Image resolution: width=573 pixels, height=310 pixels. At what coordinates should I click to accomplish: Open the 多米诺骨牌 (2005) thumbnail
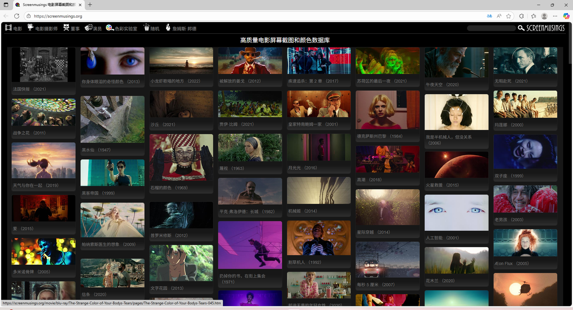point(43,251)
